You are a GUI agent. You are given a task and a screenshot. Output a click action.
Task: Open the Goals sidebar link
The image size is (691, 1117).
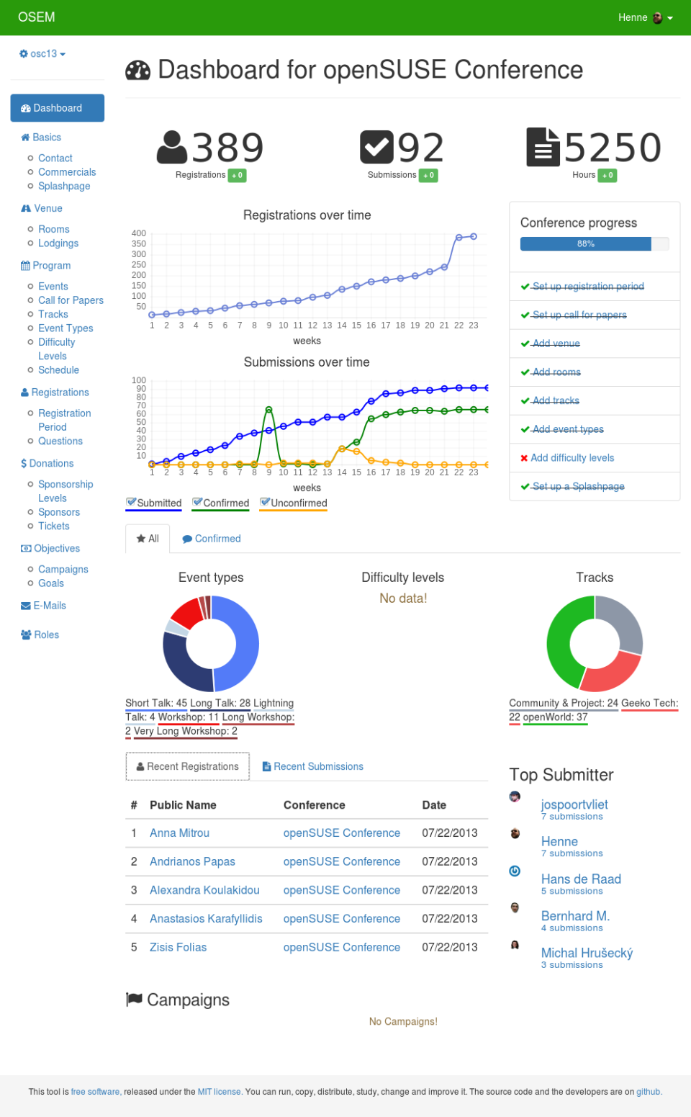click(51, 583)
